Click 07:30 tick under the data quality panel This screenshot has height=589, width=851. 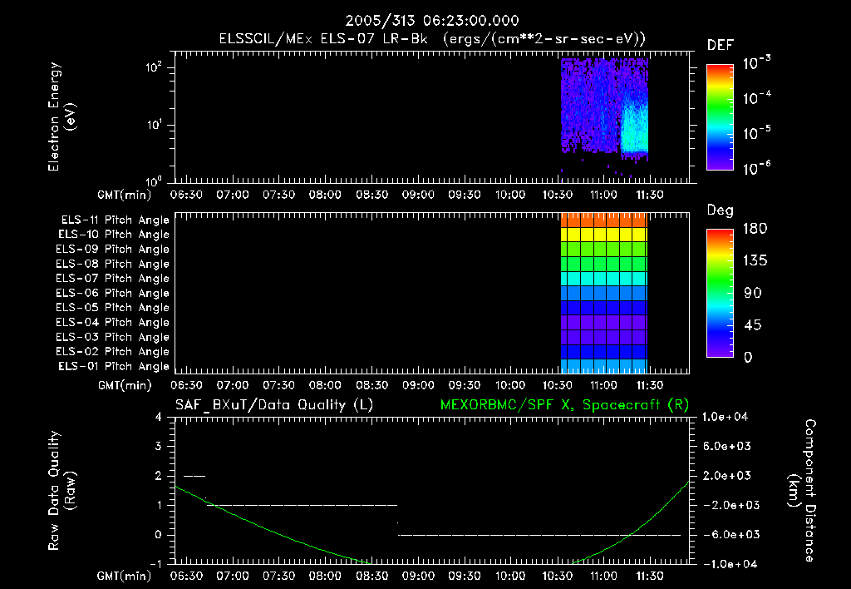279,576
